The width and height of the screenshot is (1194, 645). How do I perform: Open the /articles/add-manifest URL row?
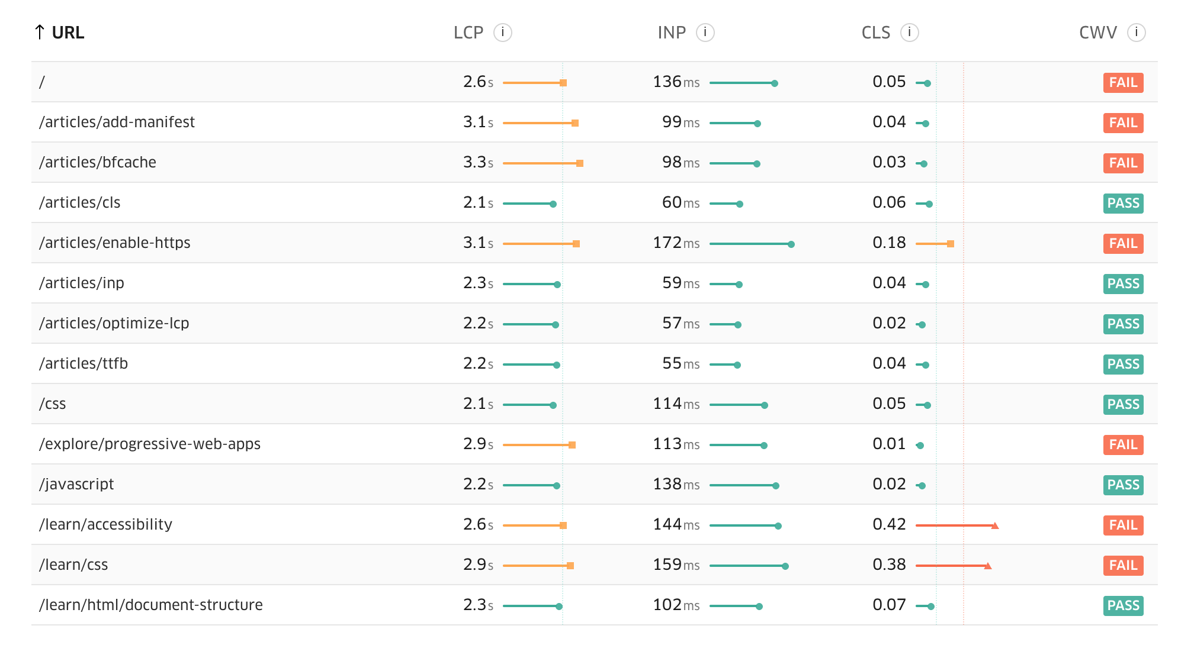coord(117,122)
